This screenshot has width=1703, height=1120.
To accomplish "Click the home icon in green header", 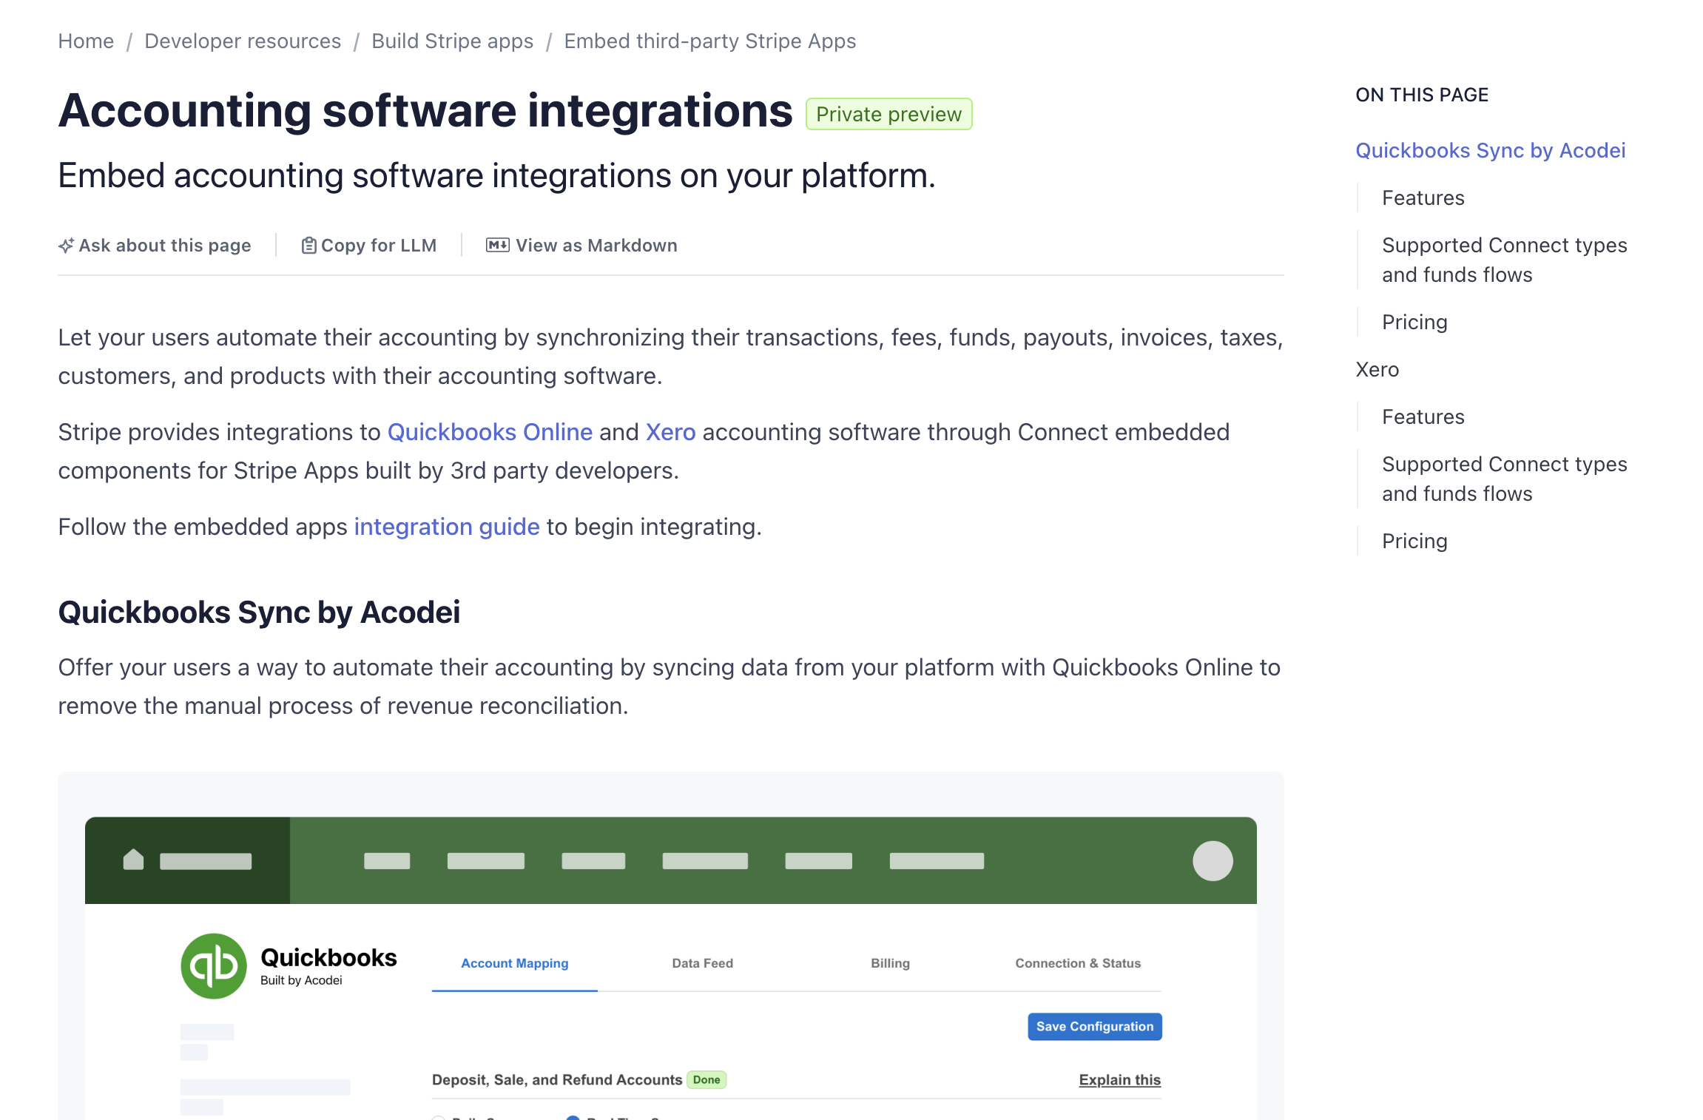I will [x=133, y=860].
